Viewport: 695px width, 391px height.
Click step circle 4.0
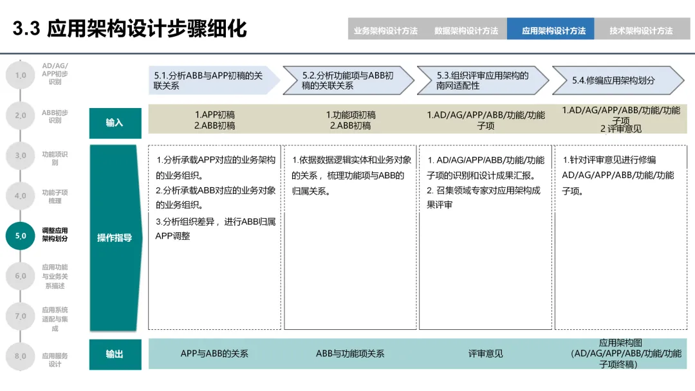point(21,195)
